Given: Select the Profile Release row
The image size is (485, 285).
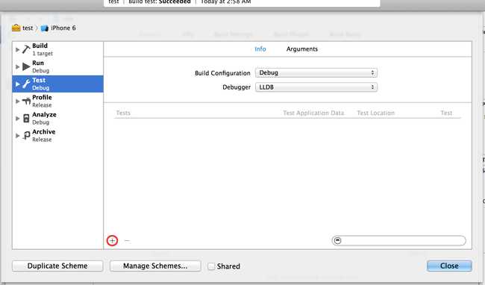Looking at the screenshot, I should [x=58, y=101].
